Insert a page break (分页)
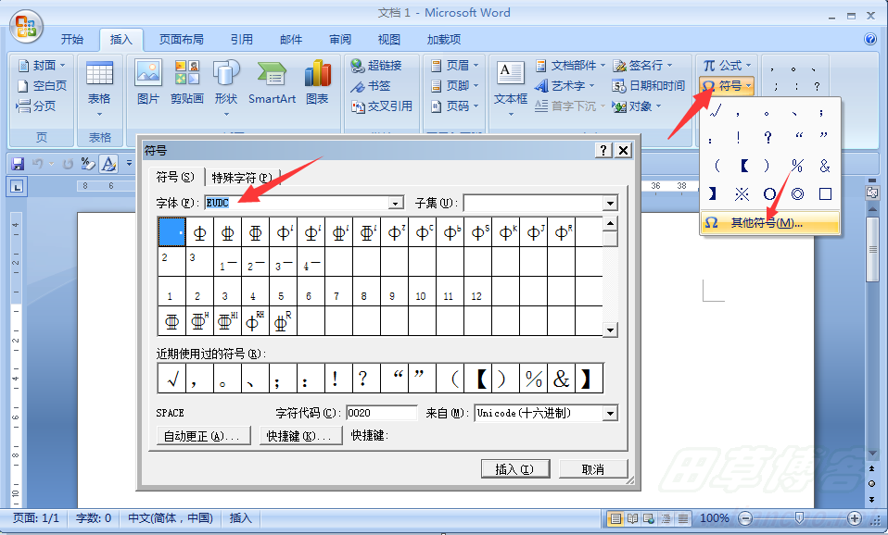This screenshot has width=888, height=535. (x=36, y=106)
